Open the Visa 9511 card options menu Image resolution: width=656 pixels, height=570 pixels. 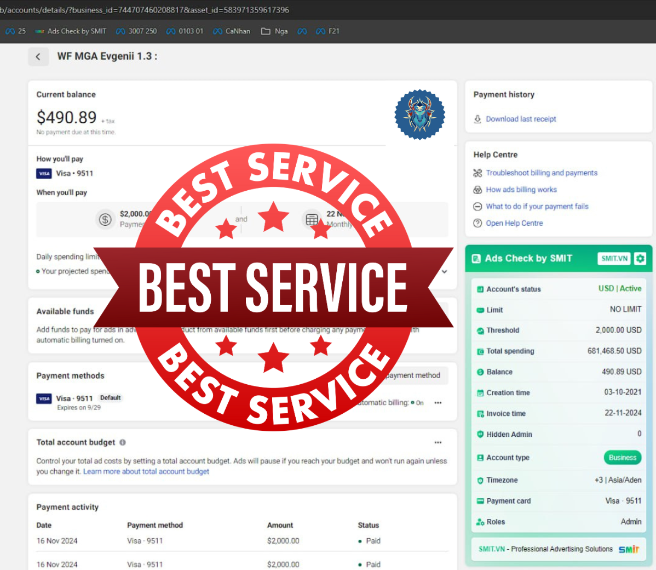(x=438, y=403)
